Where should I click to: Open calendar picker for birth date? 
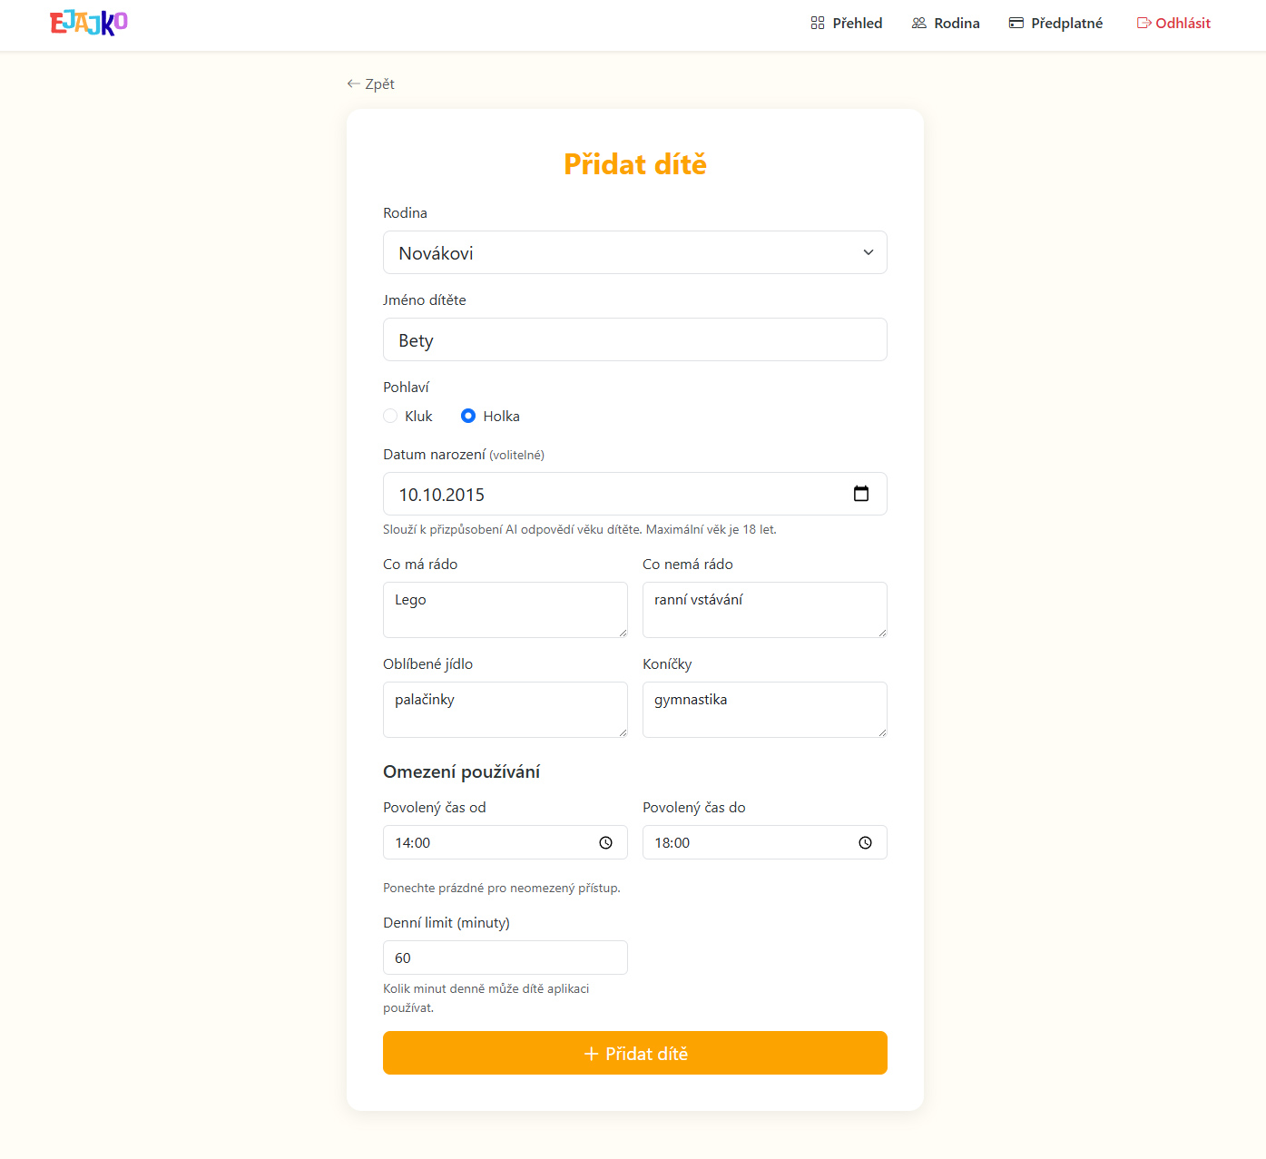[861, 494]
